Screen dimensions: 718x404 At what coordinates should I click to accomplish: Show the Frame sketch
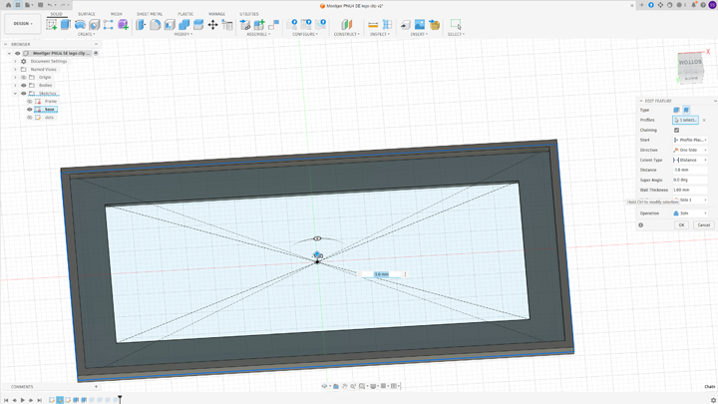click(30, 101)
